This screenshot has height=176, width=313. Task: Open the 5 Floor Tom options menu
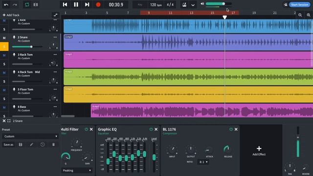(x=55, y=89)
